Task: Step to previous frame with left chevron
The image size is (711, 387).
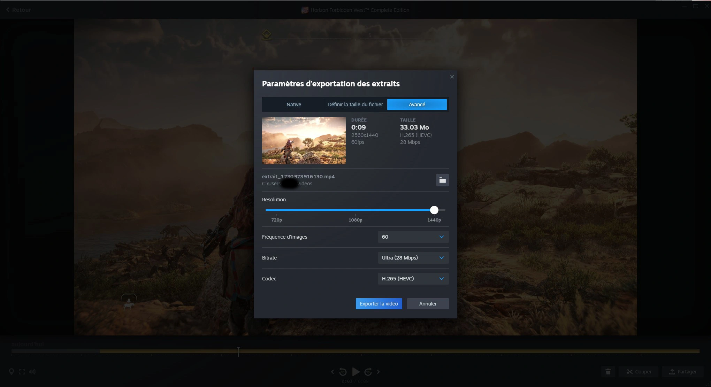Action: pos(332,372)
